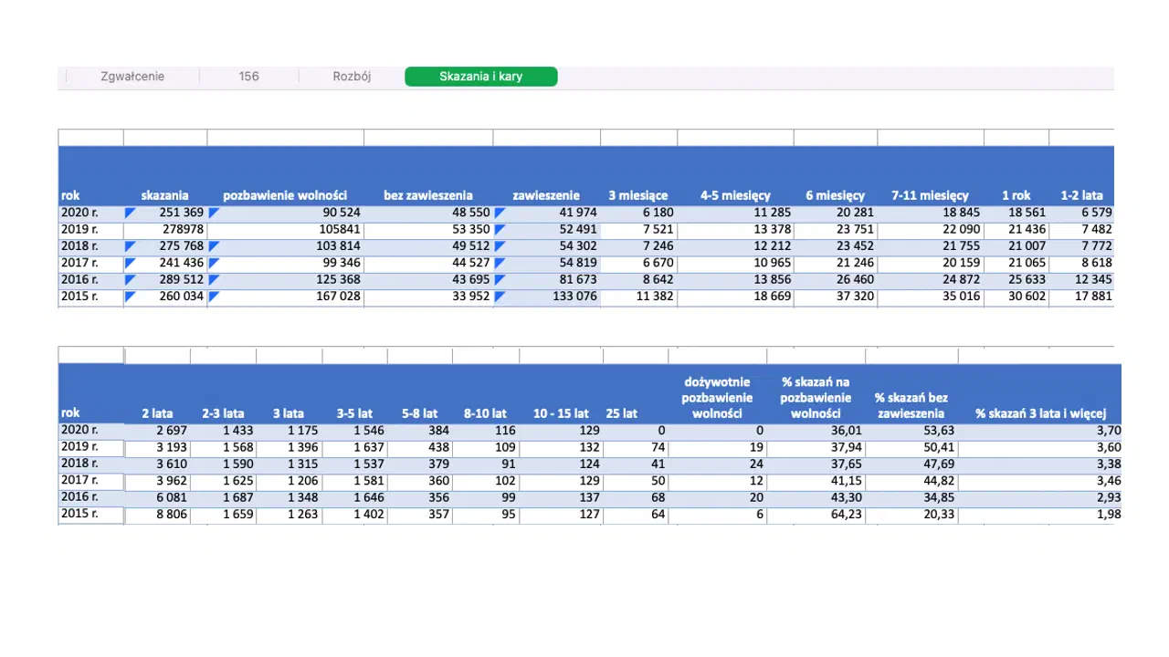Switch to the sheet tab named 156
This screenshot has height=657, width=1169.
point(248,77)
